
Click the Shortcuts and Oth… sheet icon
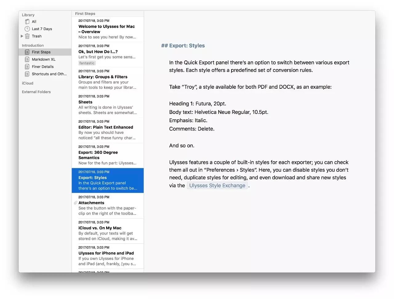27,74
